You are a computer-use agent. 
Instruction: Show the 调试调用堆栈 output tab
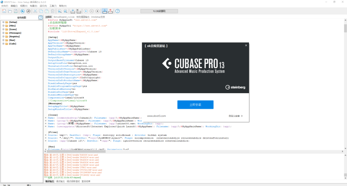73,181
